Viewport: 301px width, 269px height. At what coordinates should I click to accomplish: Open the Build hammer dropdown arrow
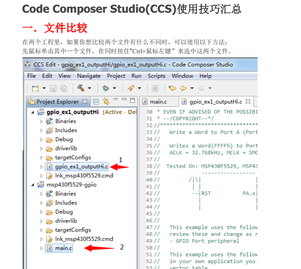[90, 88]
